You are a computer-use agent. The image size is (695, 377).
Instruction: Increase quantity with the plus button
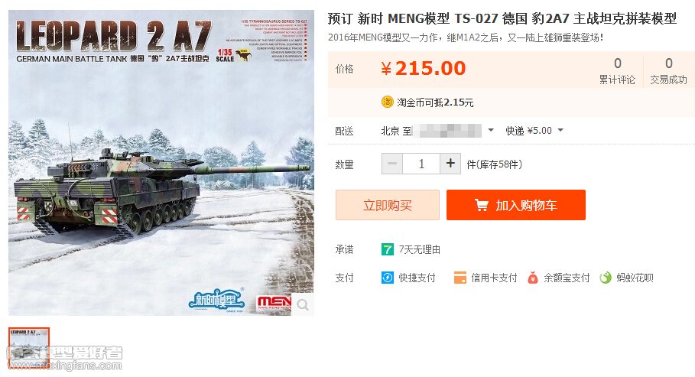coord(450,164)
